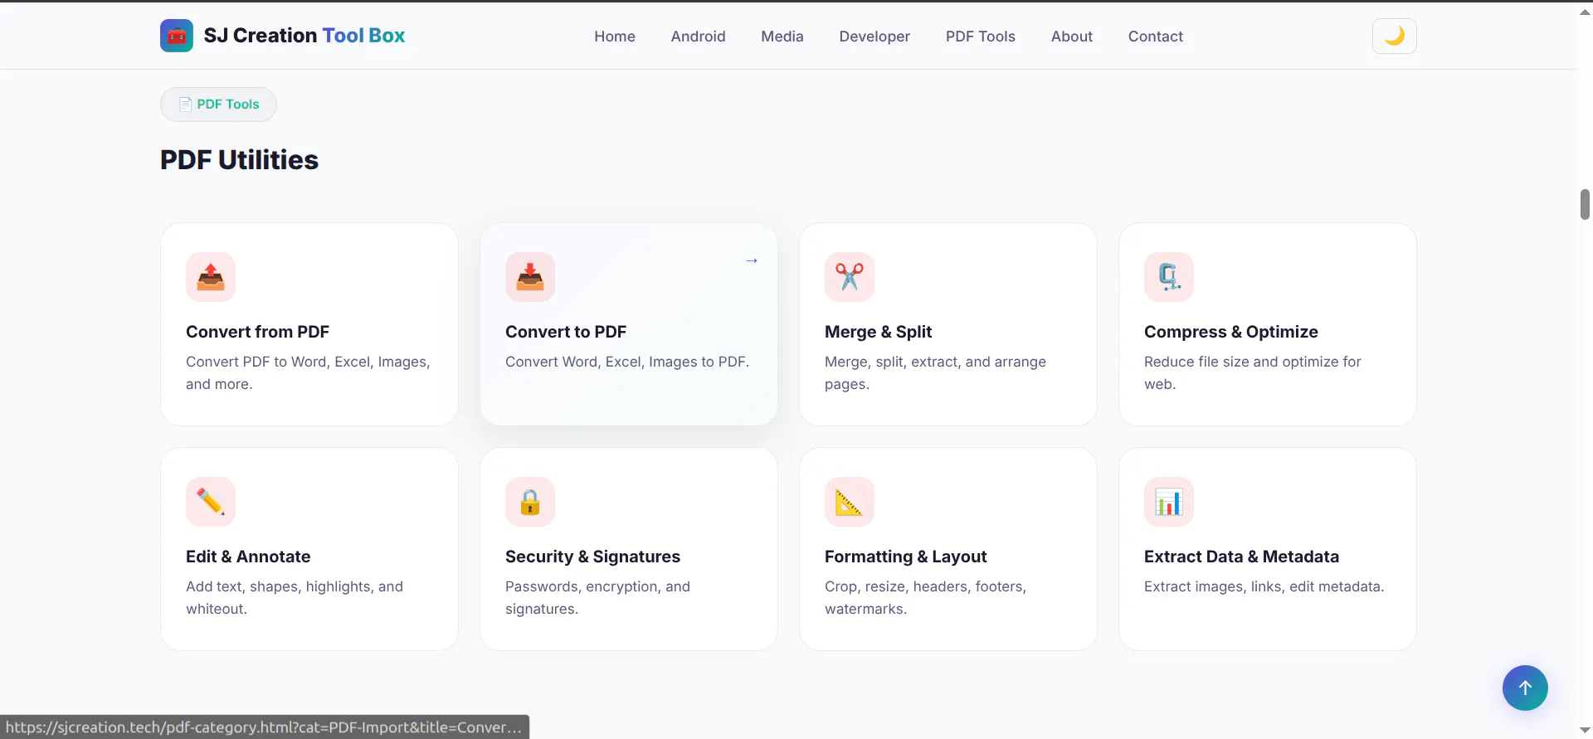
Task: Open the Compress & Optimize card title
Action: pyautogui.click(x=1230, y=332)
